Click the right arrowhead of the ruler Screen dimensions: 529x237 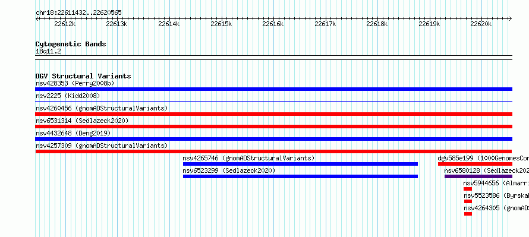click(x=511, y=19)
